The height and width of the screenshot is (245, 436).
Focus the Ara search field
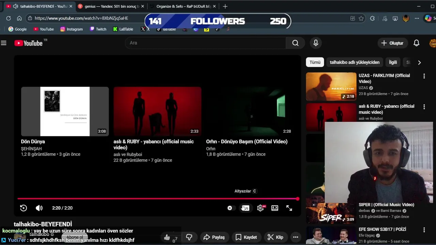coord(205,43)
